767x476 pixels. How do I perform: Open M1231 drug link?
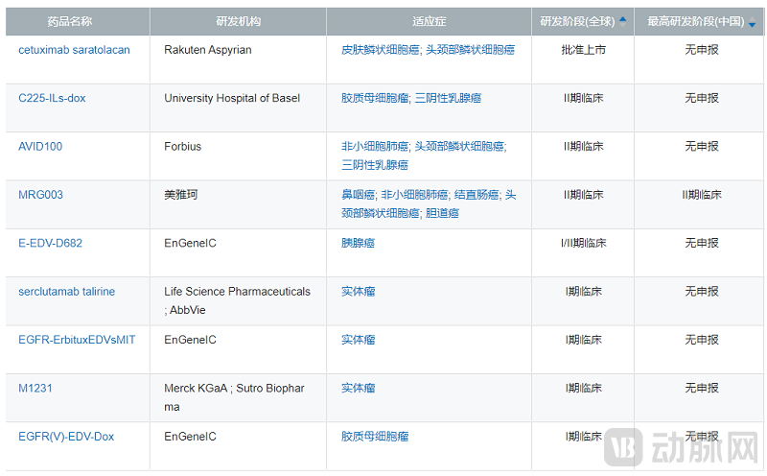[35, 389]
